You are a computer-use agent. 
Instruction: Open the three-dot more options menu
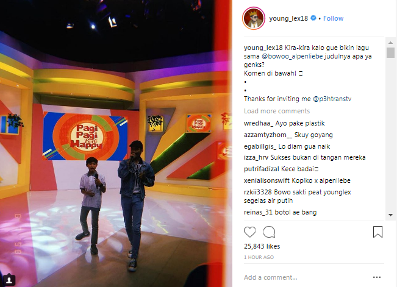tap(377, 277)
